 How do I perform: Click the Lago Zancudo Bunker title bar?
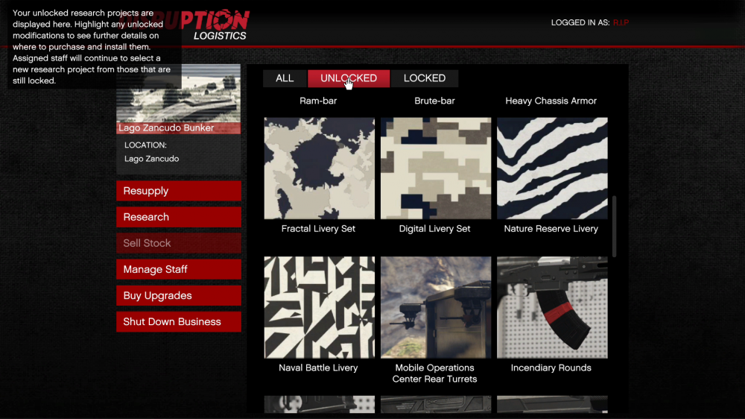click(x=179, y=128)
